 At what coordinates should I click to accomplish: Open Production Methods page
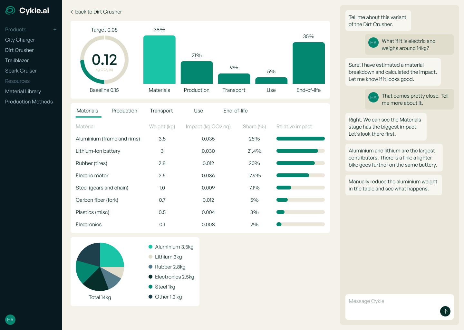click(x=29, y=102)
